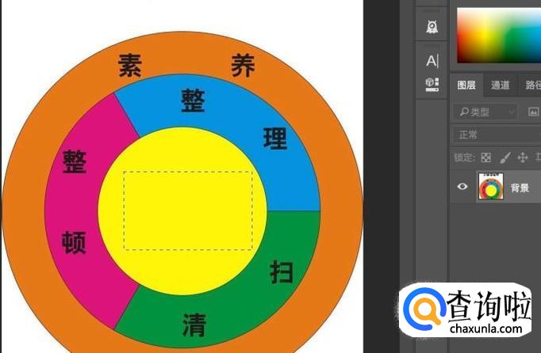Switch to the 图层 tab
The height and width of the screenshot is (353, 541).
coord(466,85)
